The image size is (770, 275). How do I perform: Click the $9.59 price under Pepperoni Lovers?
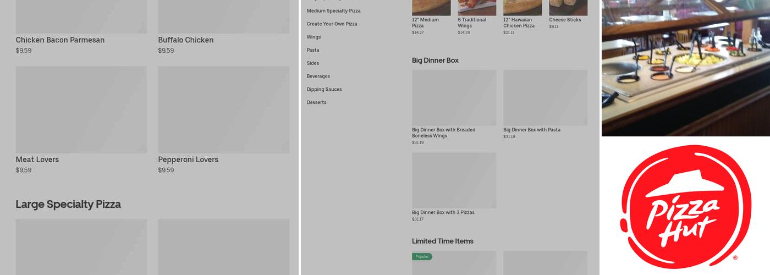coord(166,170)
